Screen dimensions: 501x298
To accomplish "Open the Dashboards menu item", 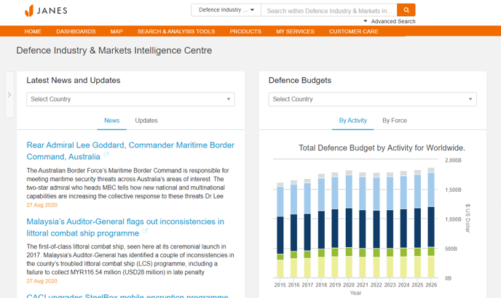I will [76, 31].
